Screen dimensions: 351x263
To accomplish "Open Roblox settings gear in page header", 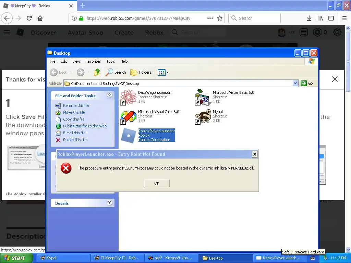I will pos(337,33).
